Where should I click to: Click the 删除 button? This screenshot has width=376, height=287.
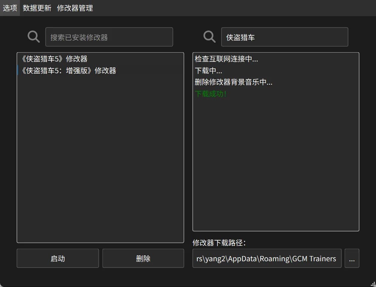point(143,258)
